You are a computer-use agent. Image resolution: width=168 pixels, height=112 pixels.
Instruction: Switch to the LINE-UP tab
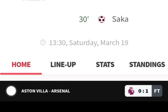pyautogui.click(x=63, y=65)
